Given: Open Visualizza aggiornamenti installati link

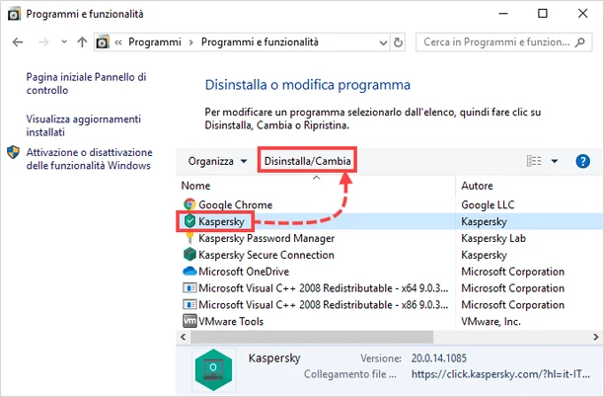Looking at the screenshot, I should 84,125.
